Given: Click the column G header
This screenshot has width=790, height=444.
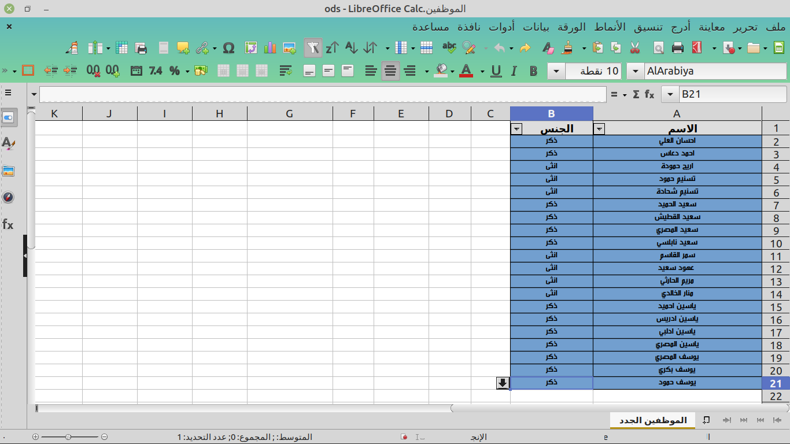Looking at the screenshot, I should click(290, 114).
